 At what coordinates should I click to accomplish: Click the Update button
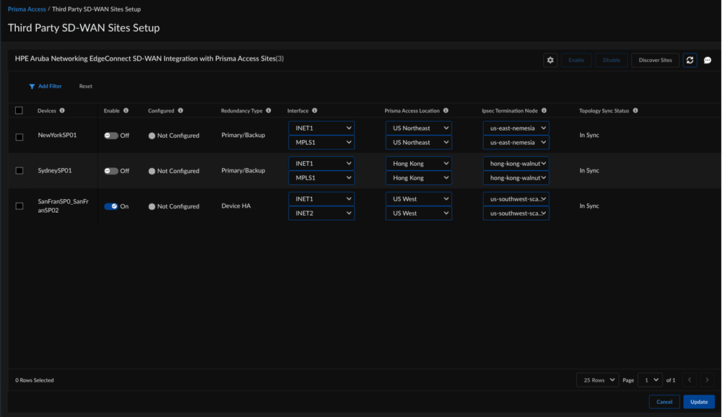tap(698, 402)
